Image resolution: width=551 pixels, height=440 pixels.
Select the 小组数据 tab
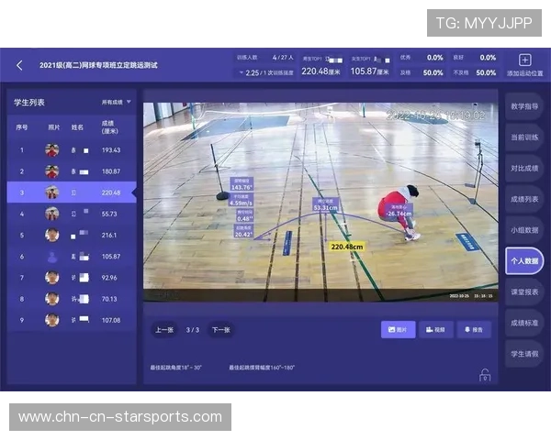pos(524,230)
